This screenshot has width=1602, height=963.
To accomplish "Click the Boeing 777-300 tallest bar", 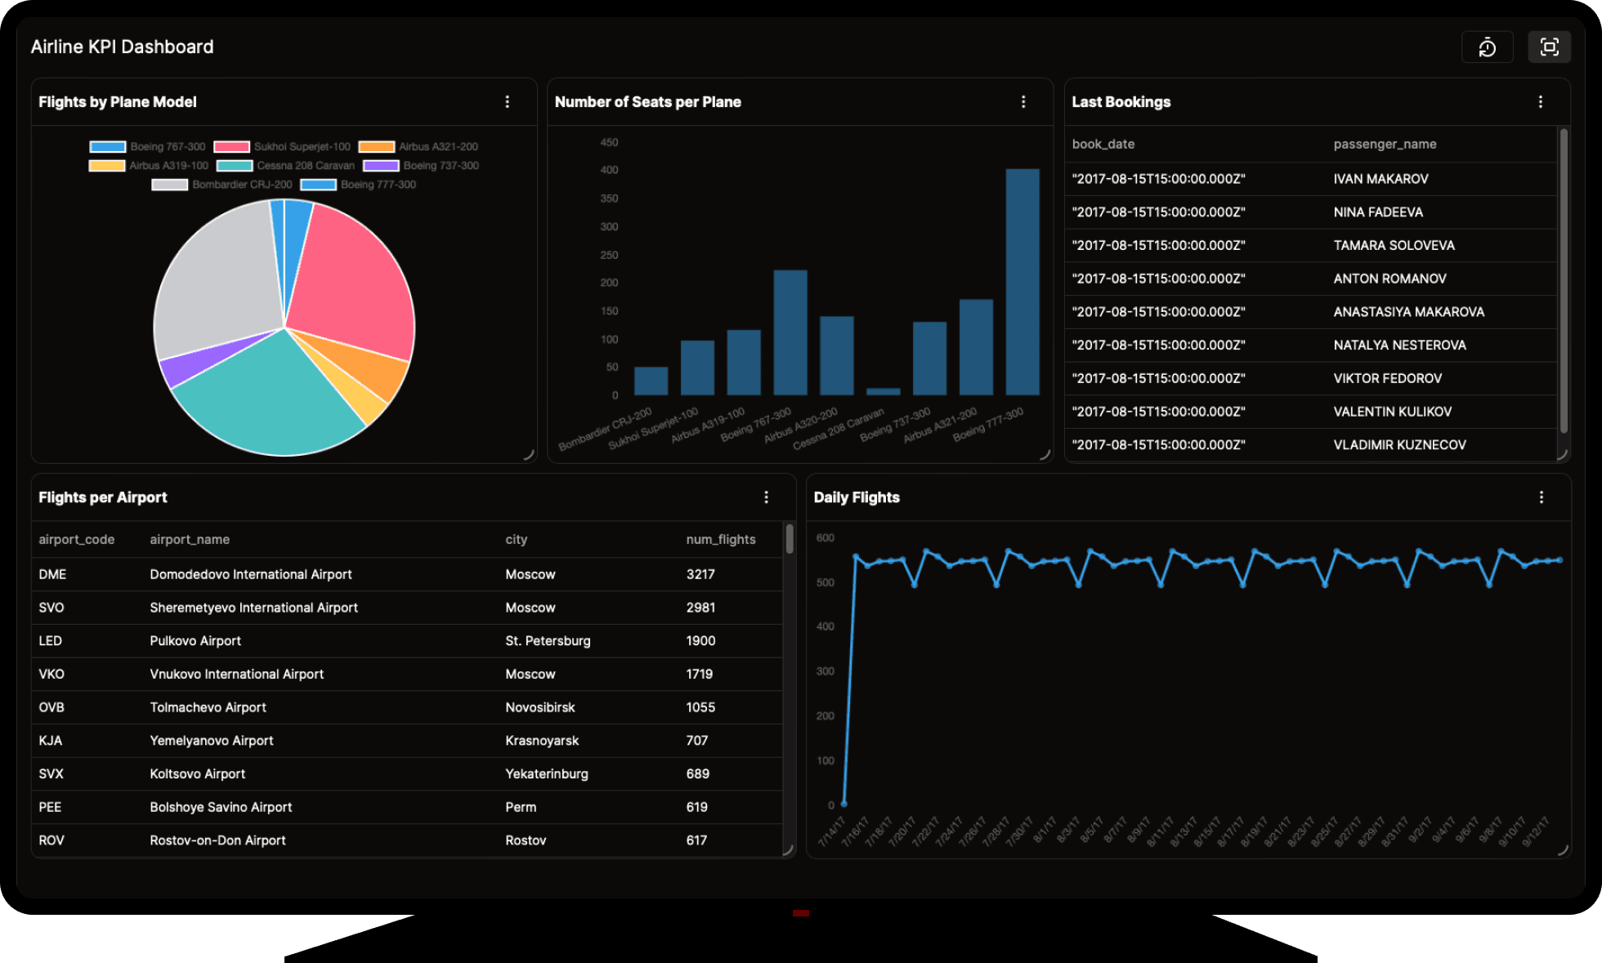I will click(1022, 282).
